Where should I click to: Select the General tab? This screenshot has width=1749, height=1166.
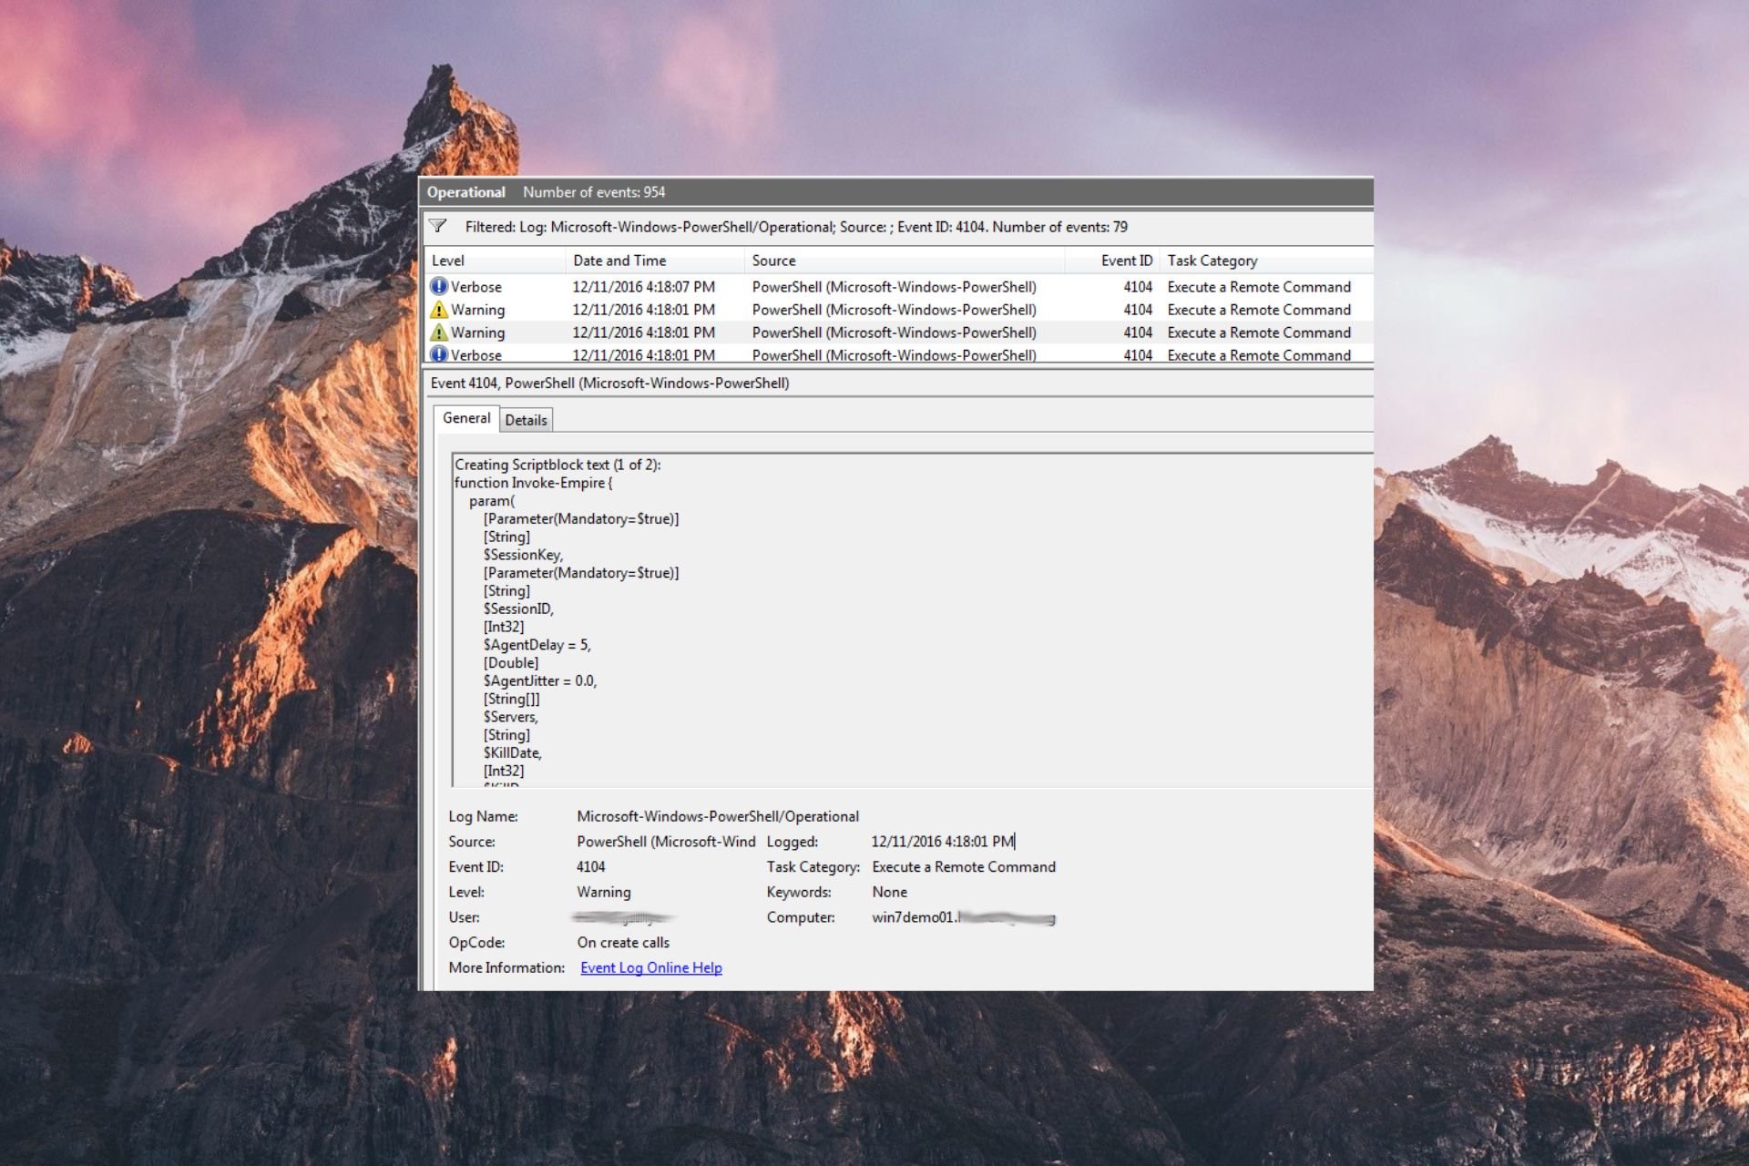click(466, 418)
